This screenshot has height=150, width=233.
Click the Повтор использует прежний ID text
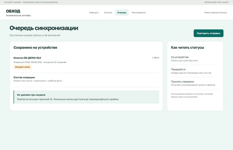[68, 99]
